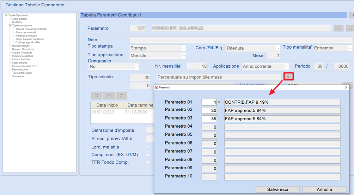The image size is (354, 195).
Task: Click first document icon right of Parametro field
Action: point(338,29)
